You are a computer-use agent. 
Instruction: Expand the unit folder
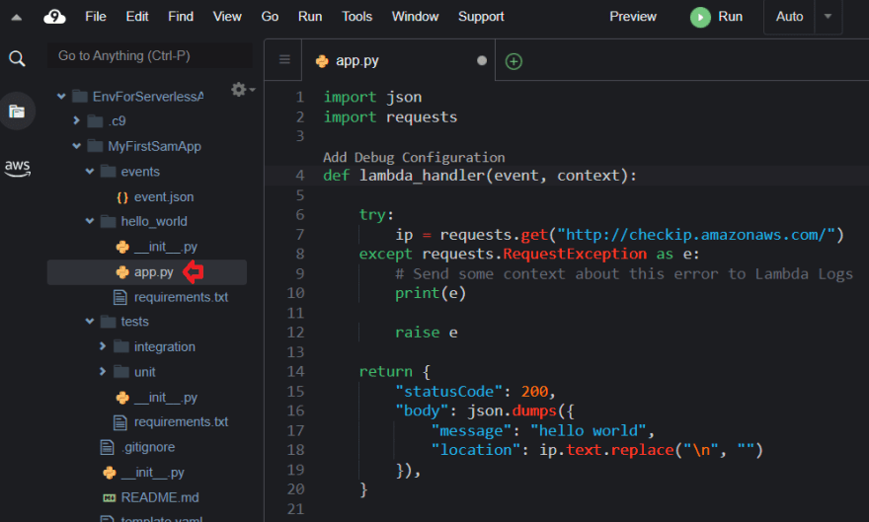tap(102, 371)
